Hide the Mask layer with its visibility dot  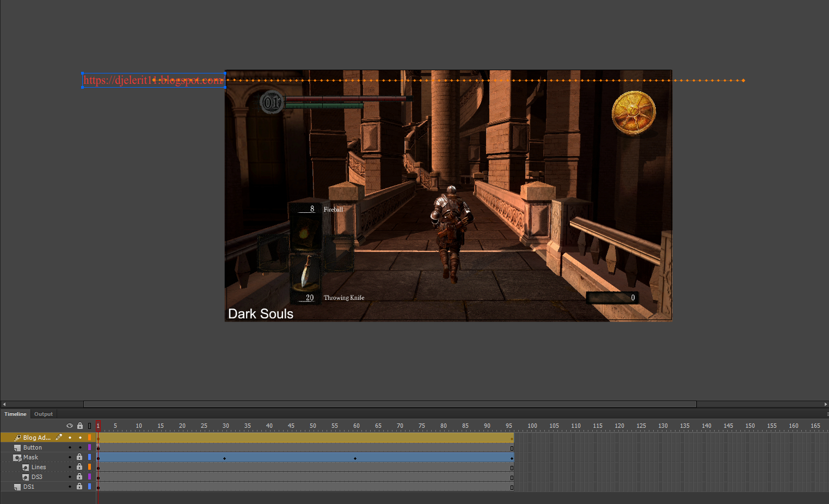point(70,457)
